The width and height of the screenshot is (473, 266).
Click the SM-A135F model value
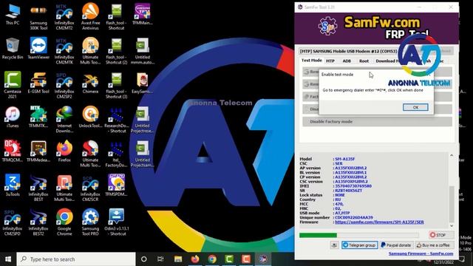click(x=345, y=159)
